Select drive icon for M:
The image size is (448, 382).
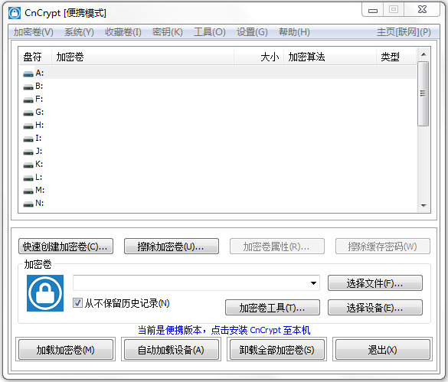click(28, 191)
